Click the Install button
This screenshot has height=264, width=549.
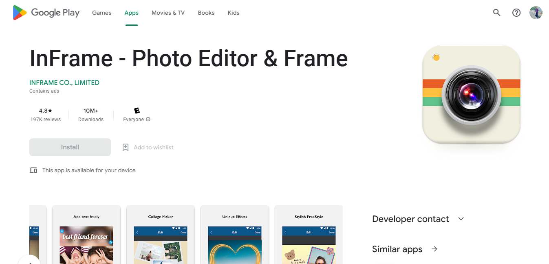coord(70,147)
